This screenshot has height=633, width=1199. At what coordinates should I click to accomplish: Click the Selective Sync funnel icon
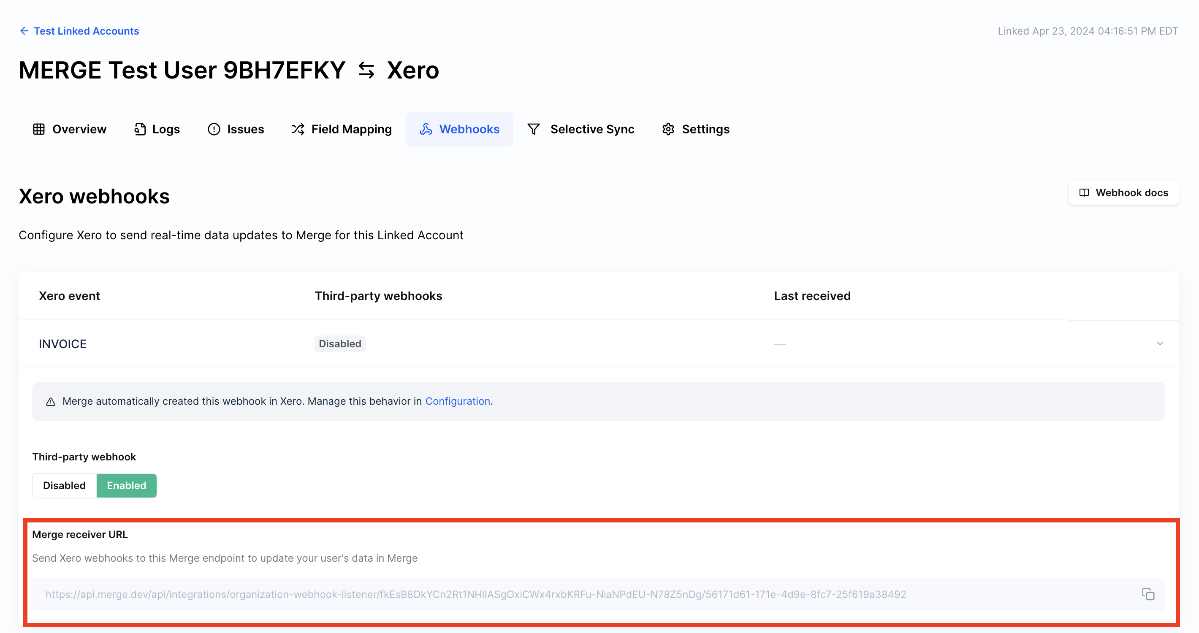[x=533, y=129]
